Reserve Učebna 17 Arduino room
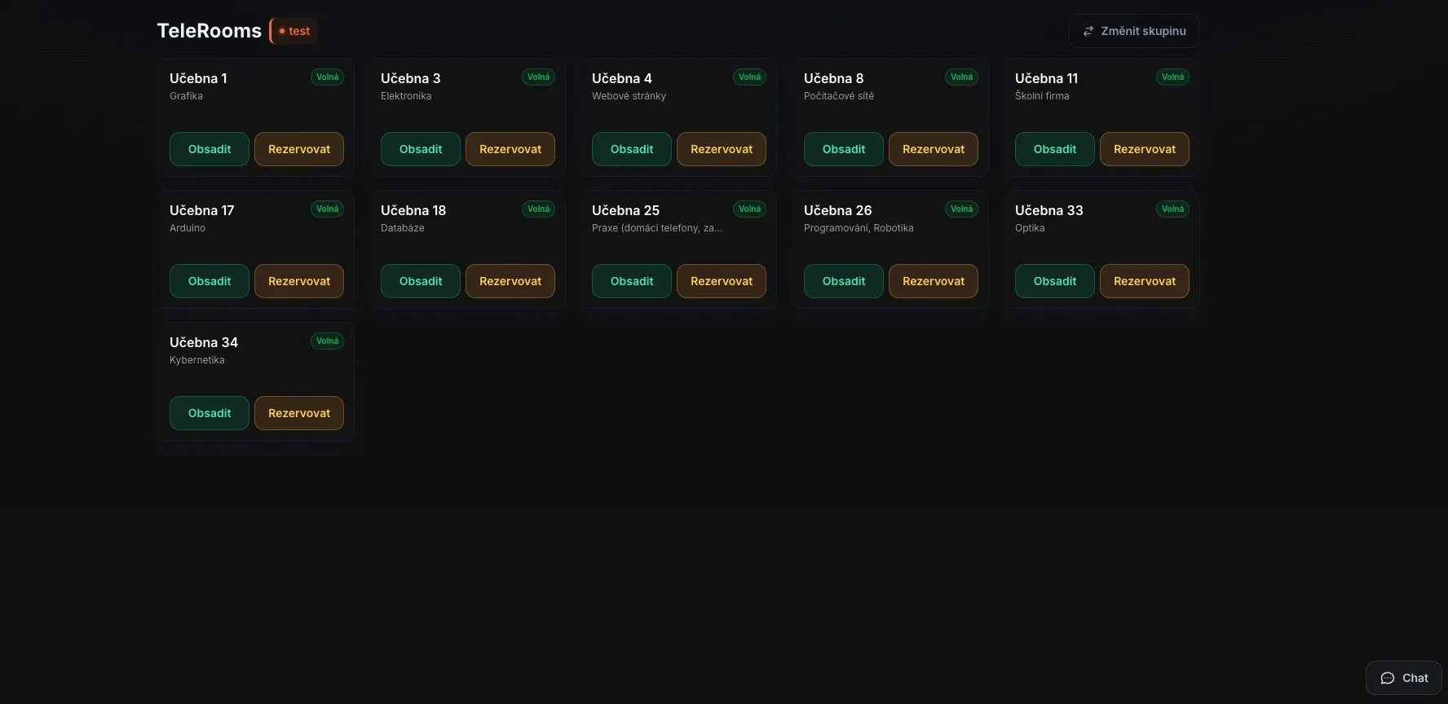Image resolution: width=1448 pixels, height=704 pixels. [298, 281]
